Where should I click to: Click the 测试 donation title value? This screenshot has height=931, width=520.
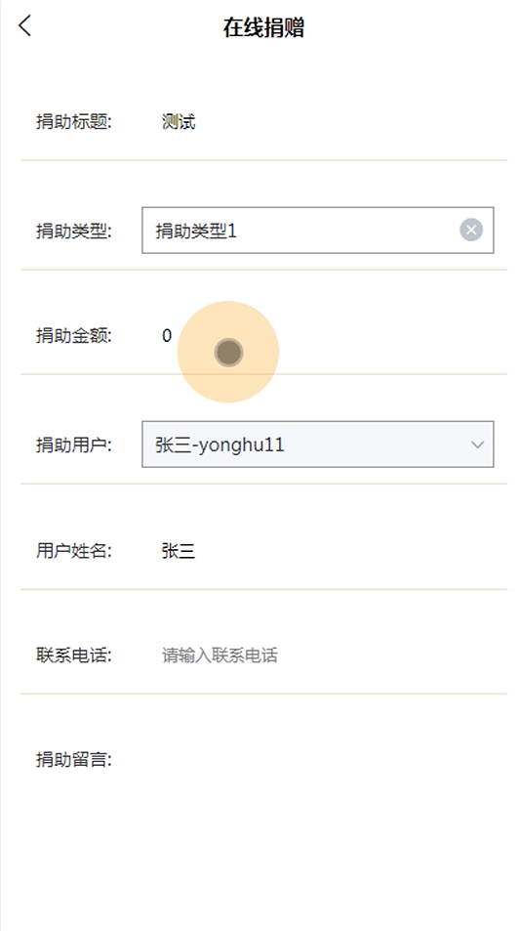(x=179, y=122)
